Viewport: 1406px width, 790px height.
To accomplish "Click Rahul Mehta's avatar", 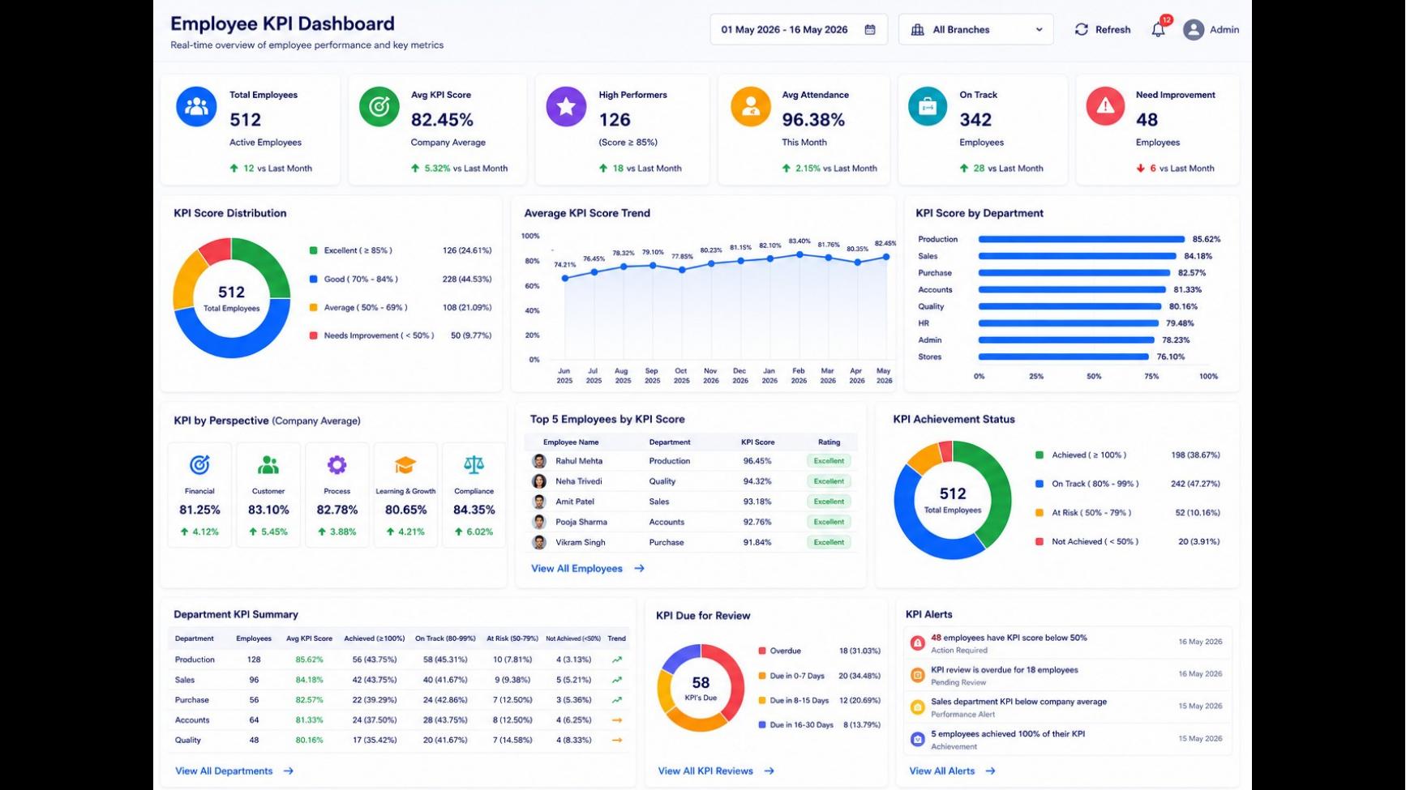I will point(539,461).
